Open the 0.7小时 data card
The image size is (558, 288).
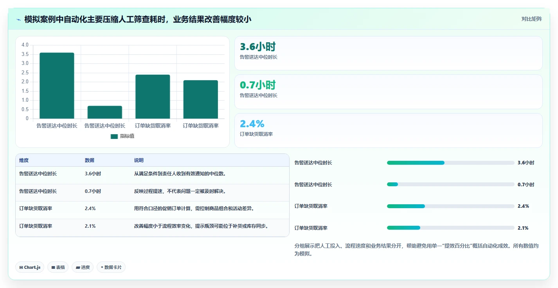click(x=388, y=92)
